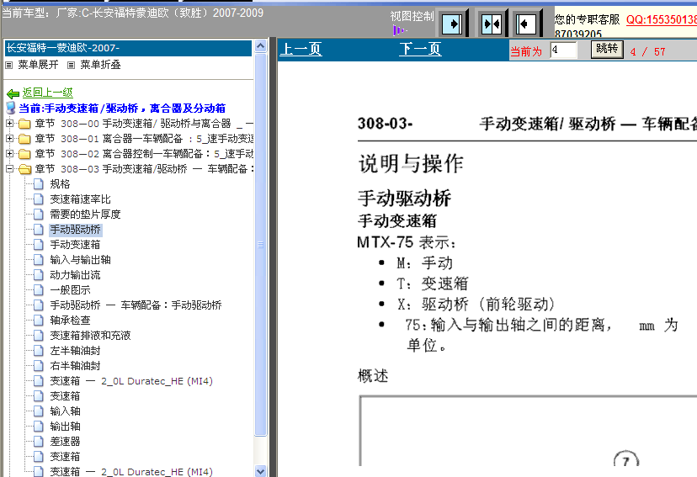Viewport: 697px width, 477px height.
Task: Click the customer service QQ number link
Action: [662, 20]
